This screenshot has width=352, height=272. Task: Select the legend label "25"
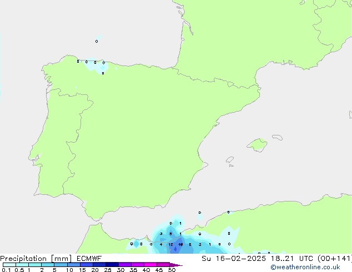(x=108, y=270)
